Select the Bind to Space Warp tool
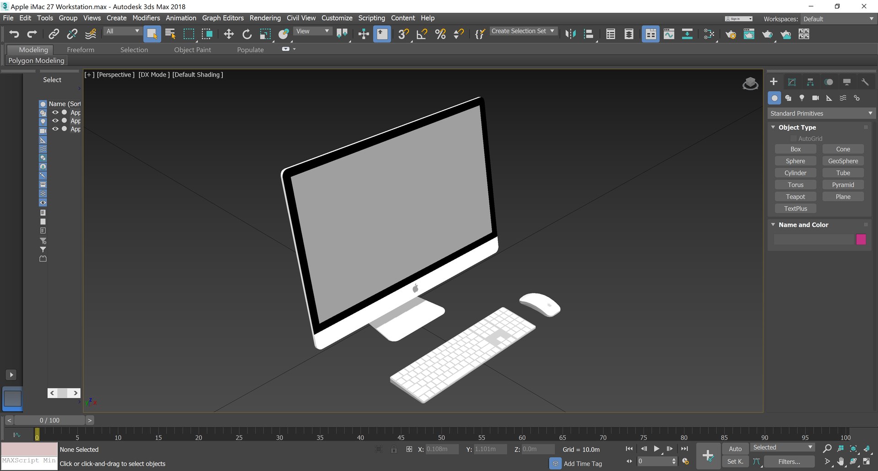878x471 pixels. click(91, 34)
